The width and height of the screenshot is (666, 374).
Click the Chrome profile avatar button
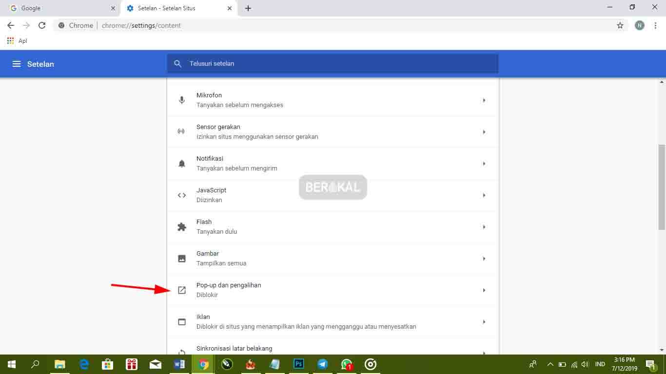pos(639,25)
